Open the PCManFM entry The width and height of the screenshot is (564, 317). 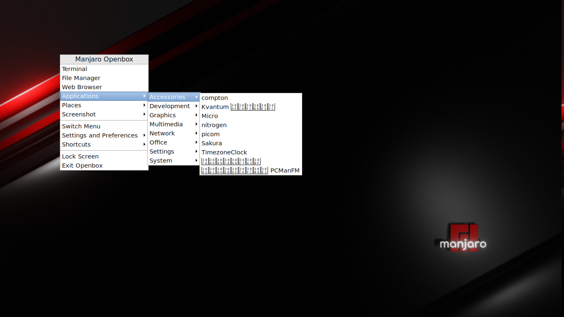pos(251,170)
